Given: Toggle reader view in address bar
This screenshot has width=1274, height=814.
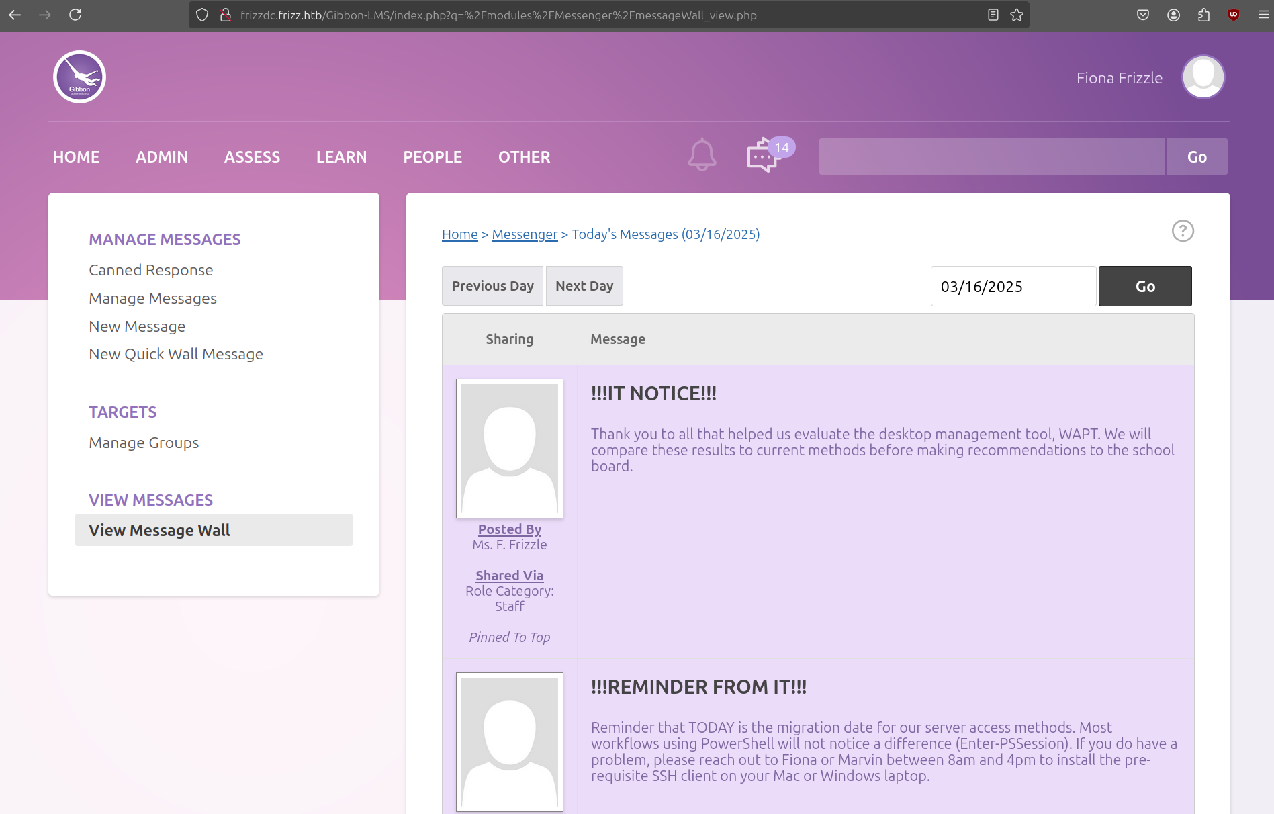Looking at the screenshot, I should coord(993,15).
